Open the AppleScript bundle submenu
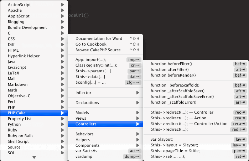This screenshot has width=249, height=161. pos(34,16)
